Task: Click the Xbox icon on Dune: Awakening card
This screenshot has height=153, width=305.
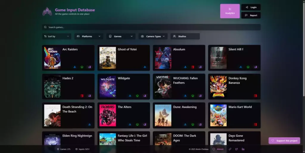Action: [x=193, y=125]
